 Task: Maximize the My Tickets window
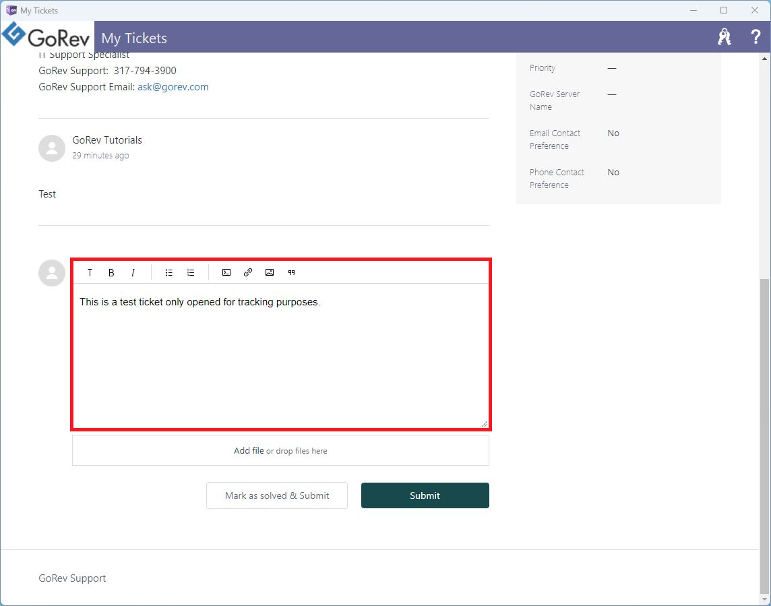[x=724, y=10]
